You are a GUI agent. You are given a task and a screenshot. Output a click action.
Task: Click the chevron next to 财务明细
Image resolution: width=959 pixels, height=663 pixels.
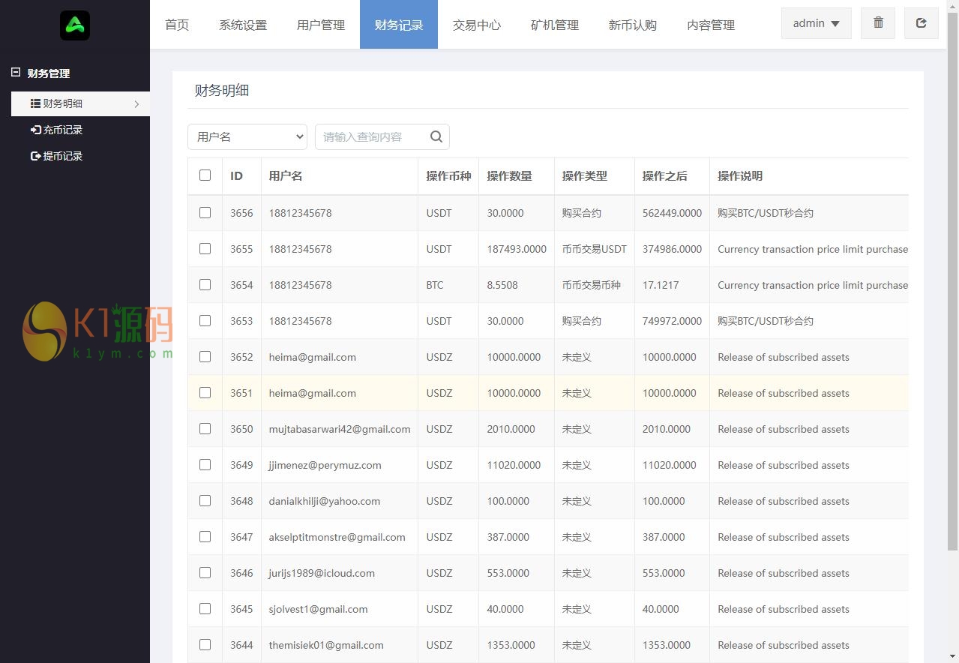pos(136,104)
